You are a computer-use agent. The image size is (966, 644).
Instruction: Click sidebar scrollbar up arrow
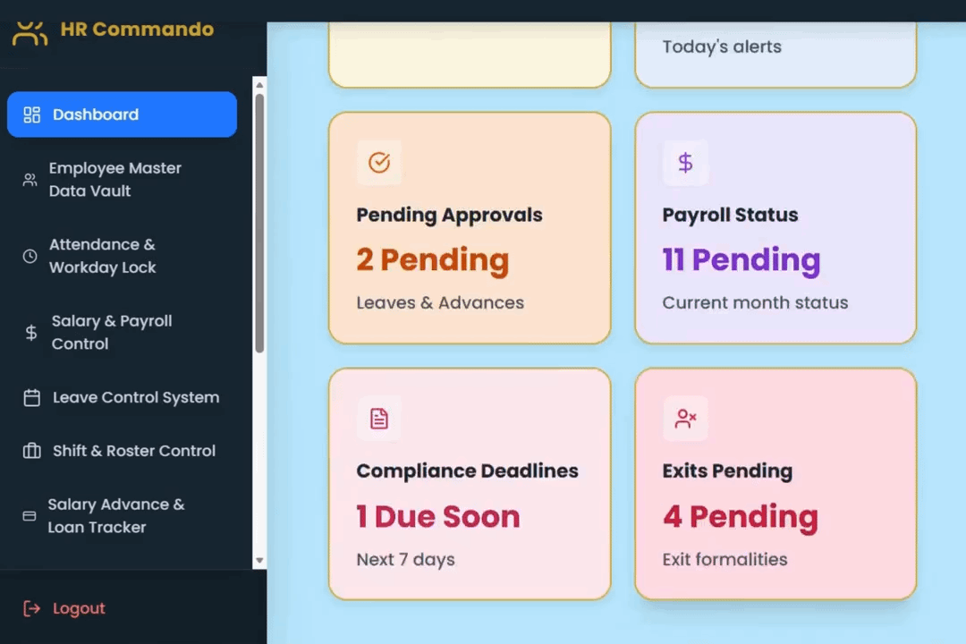tap(260, 85)
